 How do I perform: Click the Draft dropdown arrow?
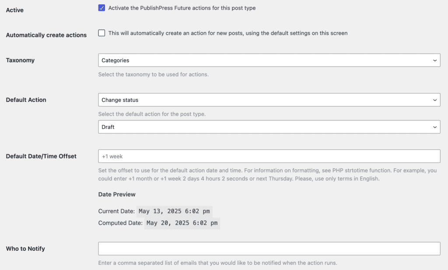(x=434, y=127)
